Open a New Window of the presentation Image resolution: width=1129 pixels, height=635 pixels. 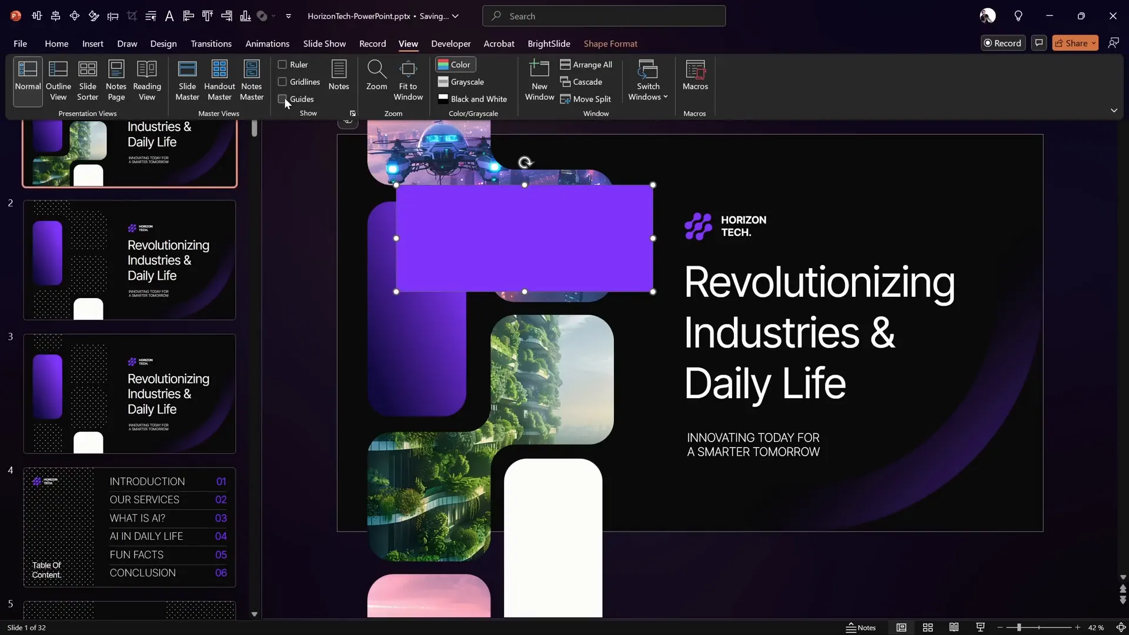tap(539, 81)
